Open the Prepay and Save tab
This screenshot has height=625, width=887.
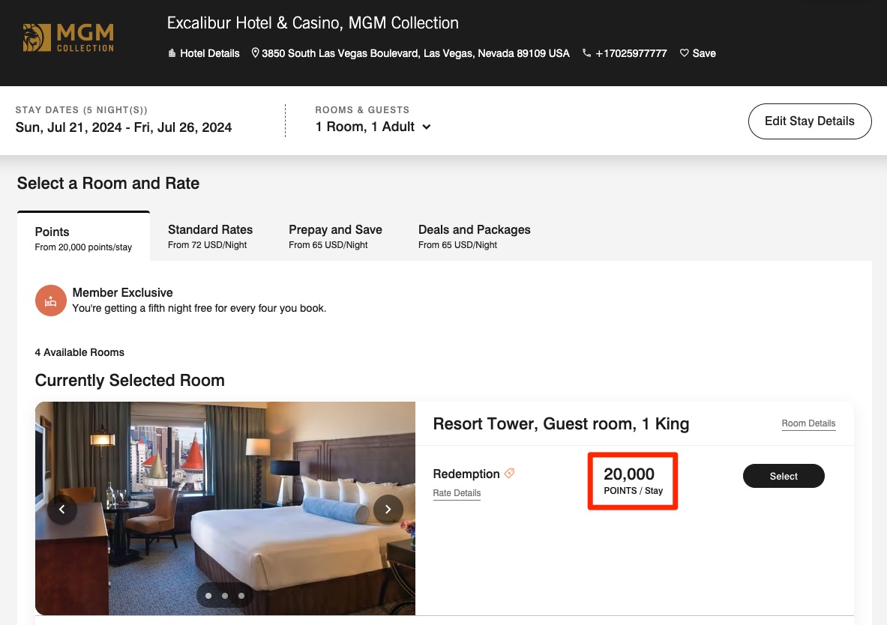(x=335, y=229)
